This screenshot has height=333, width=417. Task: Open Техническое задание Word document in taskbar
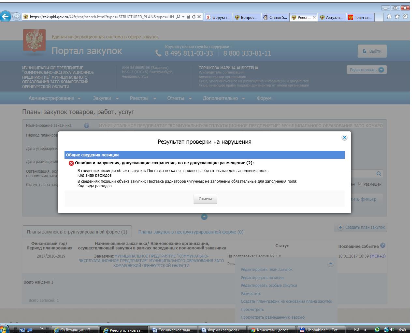point(174,330)
